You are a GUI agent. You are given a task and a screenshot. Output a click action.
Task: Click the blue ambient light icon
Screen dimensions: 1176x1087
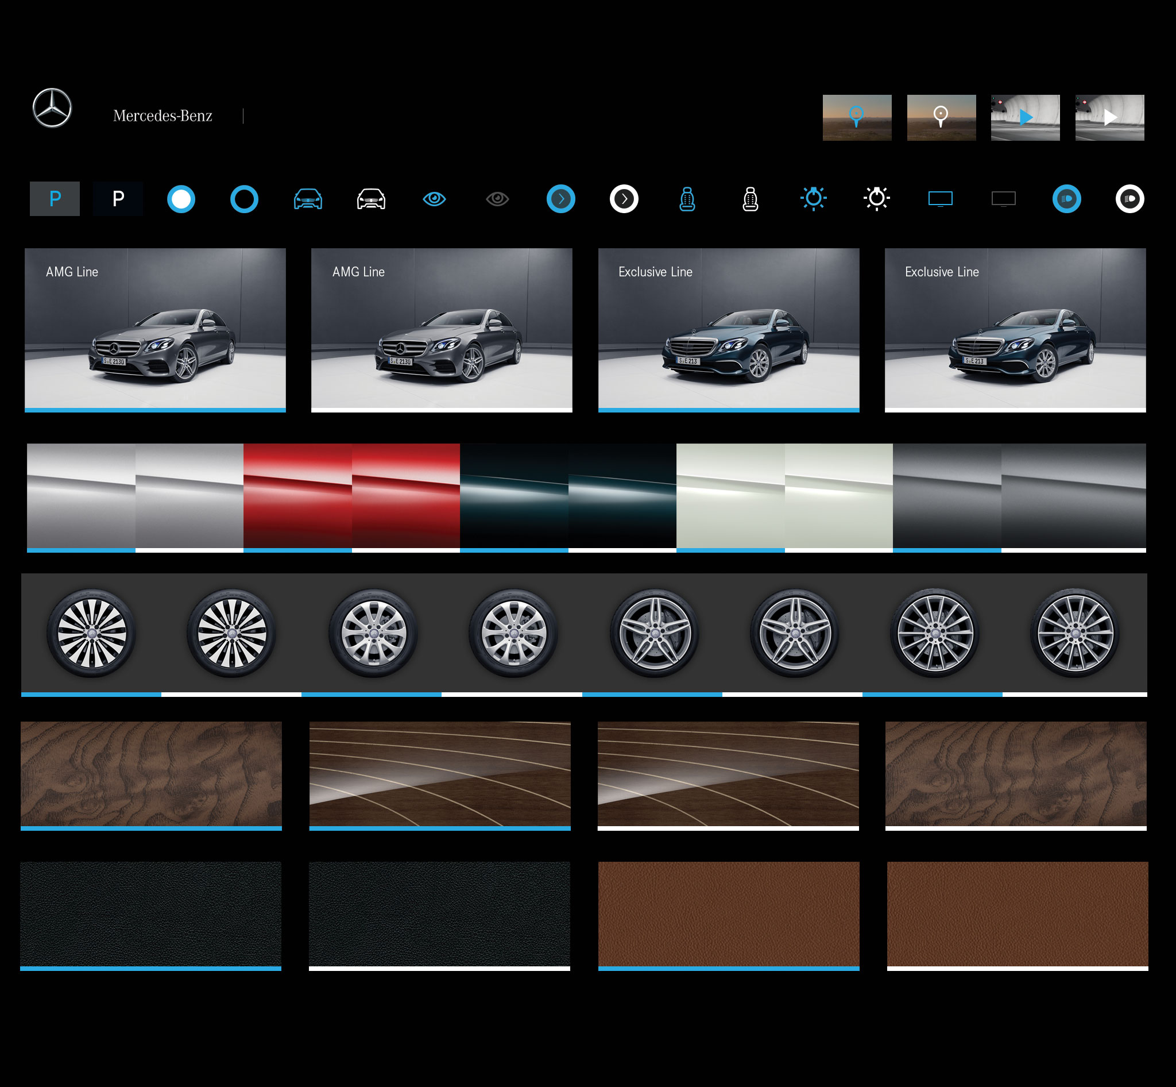click(814, 199)
